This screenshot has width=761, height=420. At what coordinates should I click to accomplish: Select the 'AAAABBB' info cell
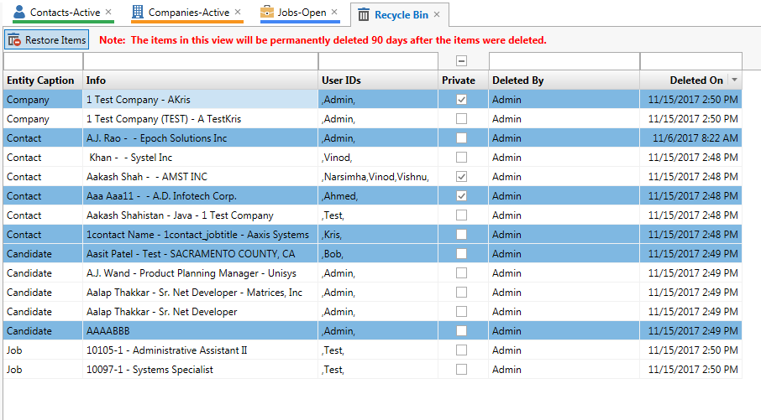click(x=201, y=331)
